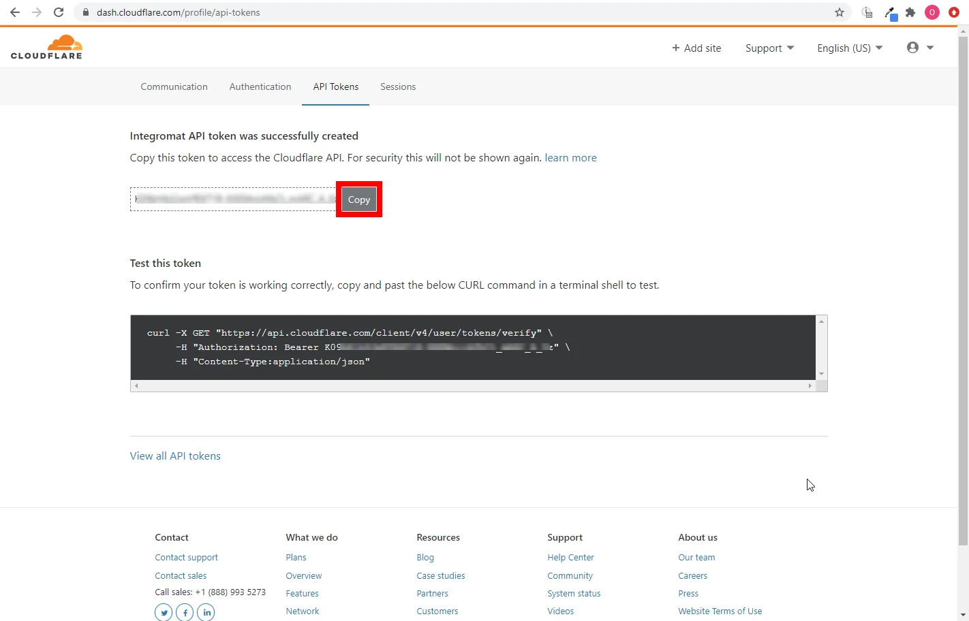The height and width of the screenshot is (621, 969).
Task: Open the Customers footer link
Action: pyautogui.click(x=437, y=611)
